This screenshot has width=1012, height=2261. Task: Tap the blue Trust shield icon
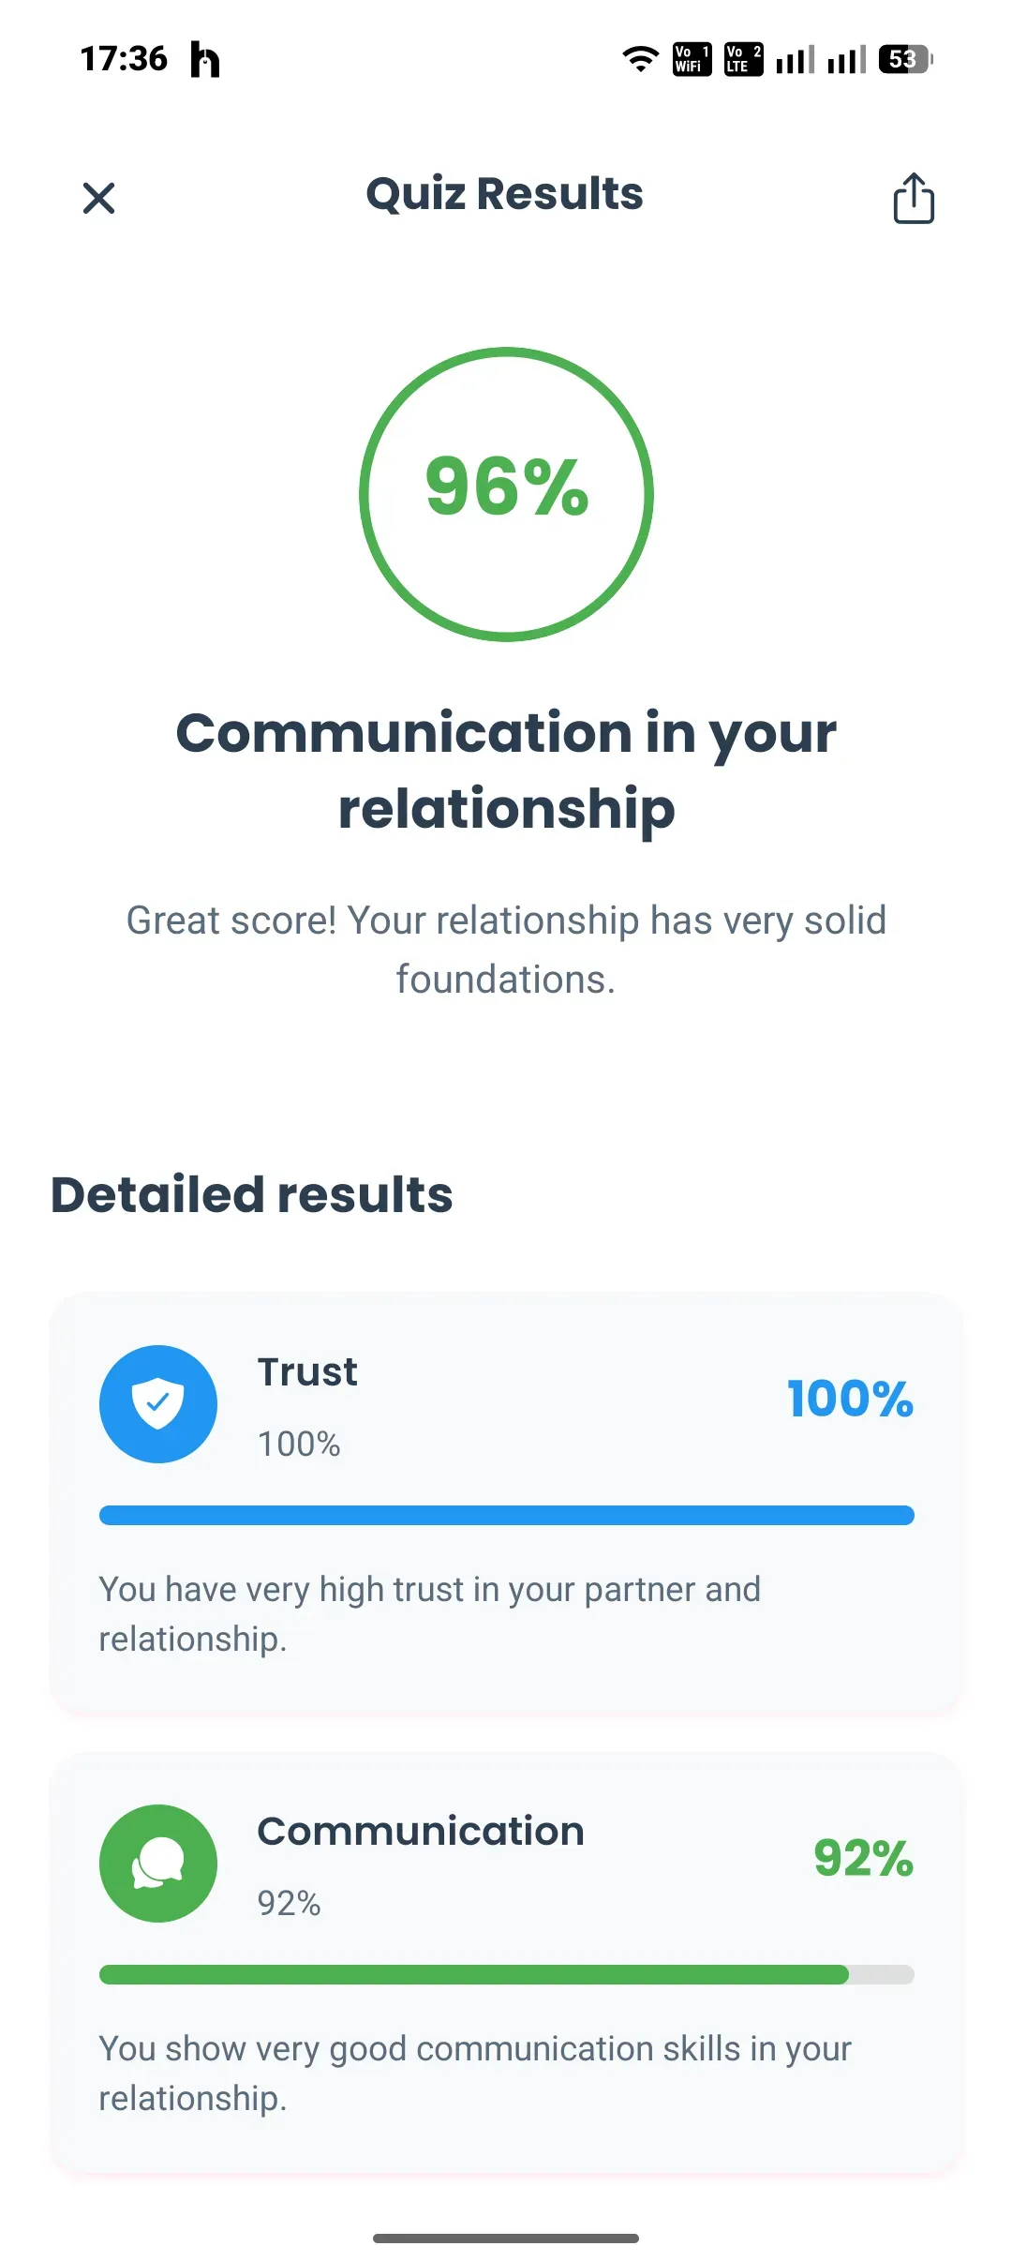coord(158,1403)
